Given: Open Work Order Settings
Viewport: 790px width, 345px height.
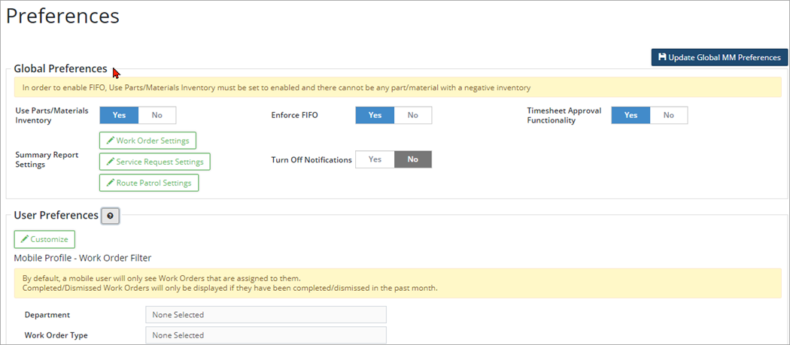Looking at the screenshot, I should [x=148, y=141].
